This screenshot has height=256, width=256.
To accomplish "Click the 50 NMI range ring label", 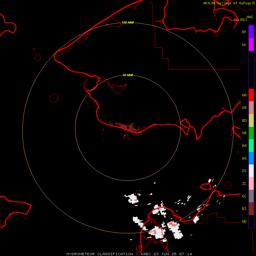I will 128,75.
